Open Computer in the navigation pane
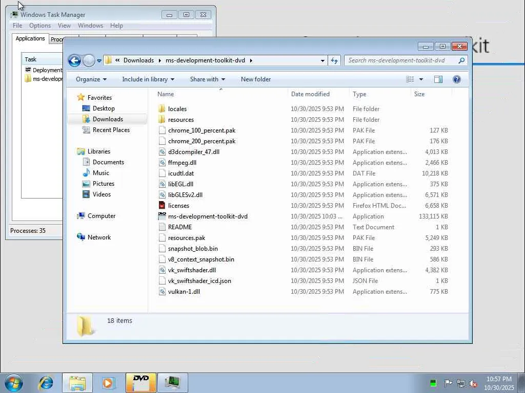 point(102,216)
